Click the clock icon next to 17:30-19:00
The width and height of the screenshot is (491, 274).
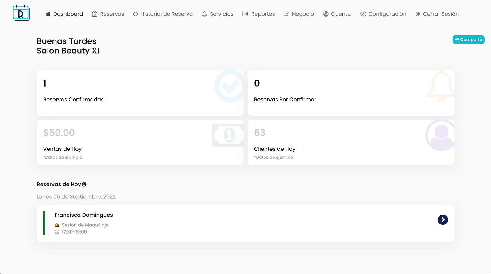click(57, 232)
